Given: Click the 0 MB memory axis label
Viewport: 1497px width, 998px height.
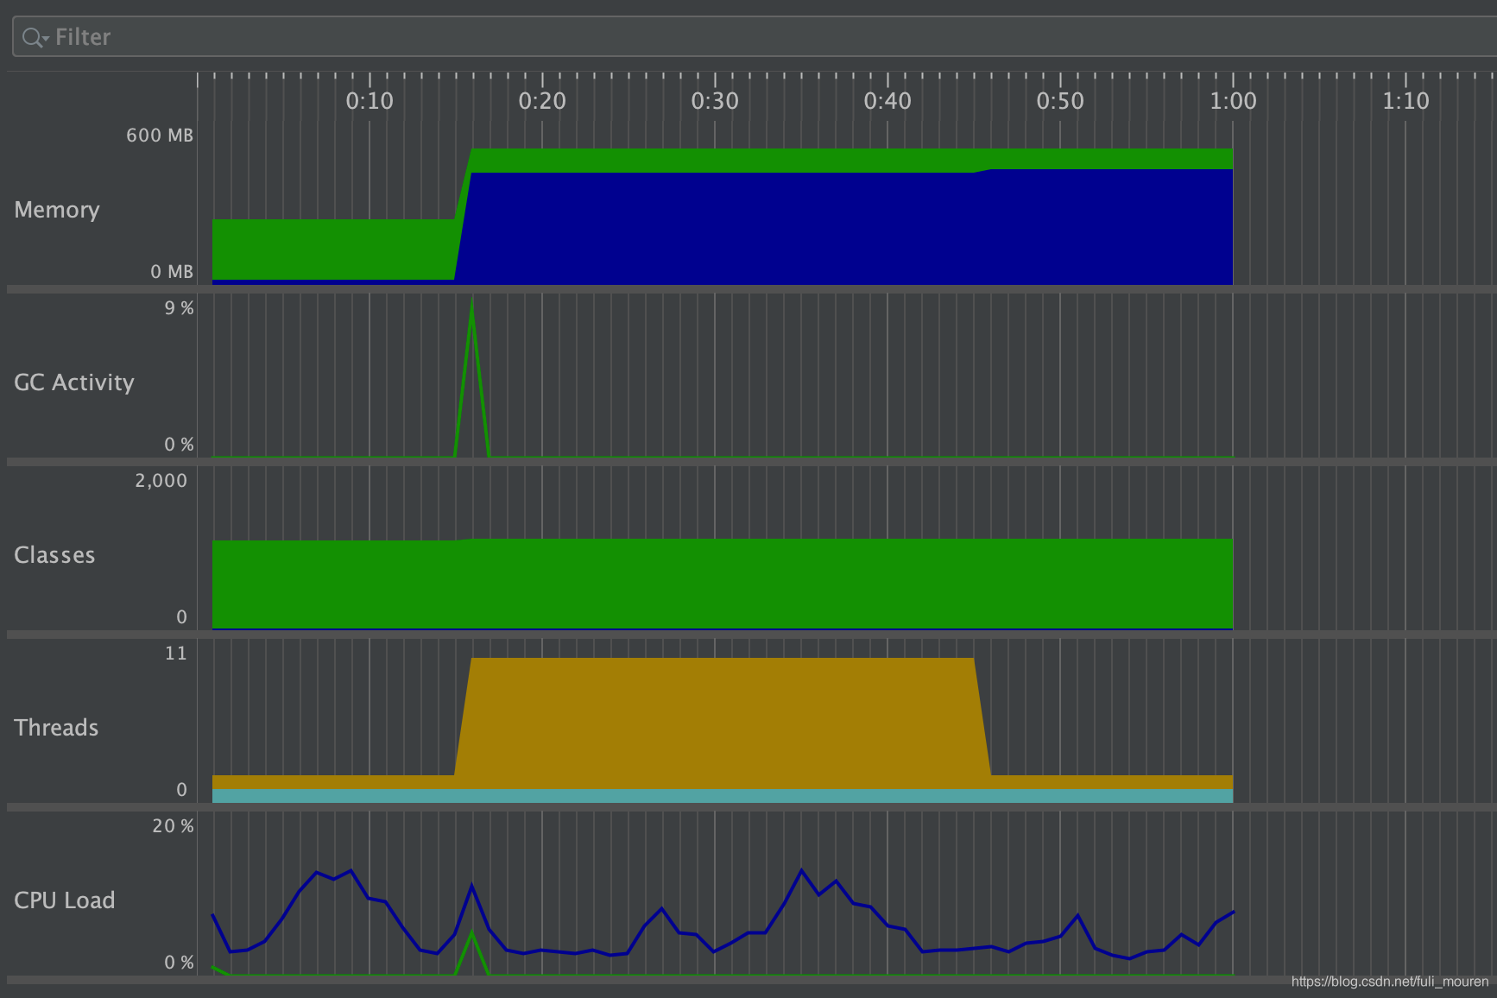Looking at the screenshot, I should tap(172, 272).
